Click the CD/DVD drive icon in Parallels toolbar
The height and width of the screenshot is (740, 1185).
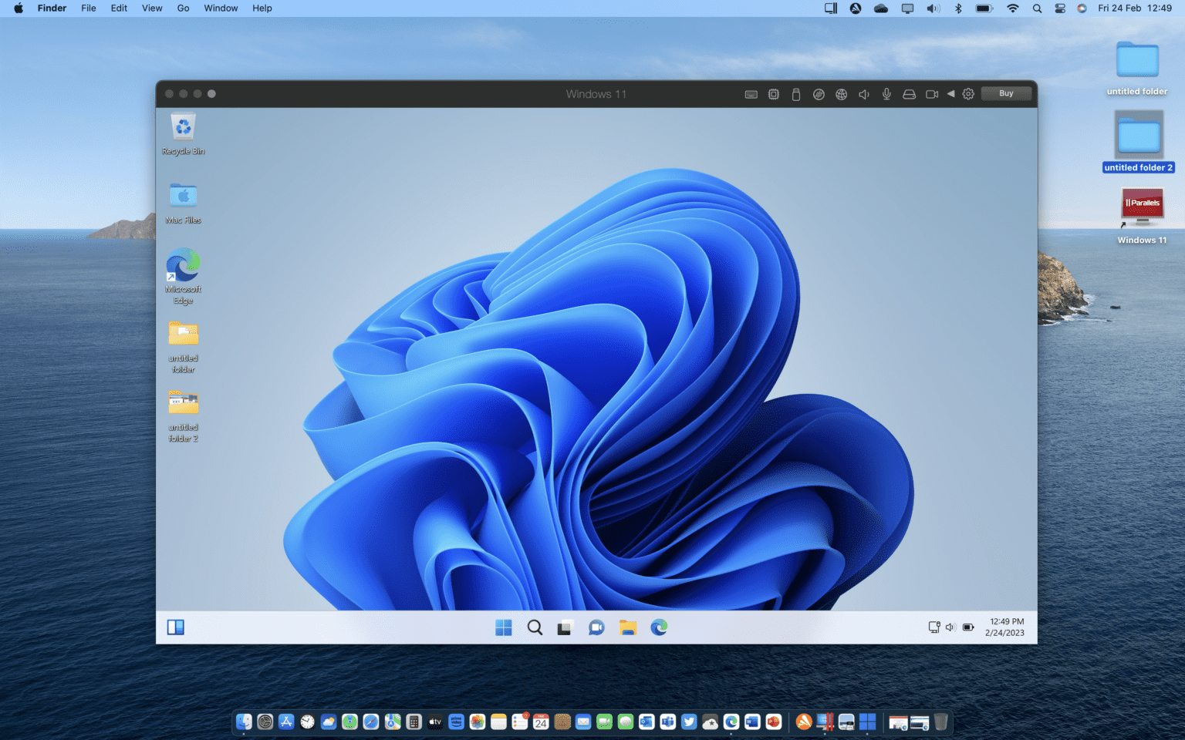coord(819,93)
